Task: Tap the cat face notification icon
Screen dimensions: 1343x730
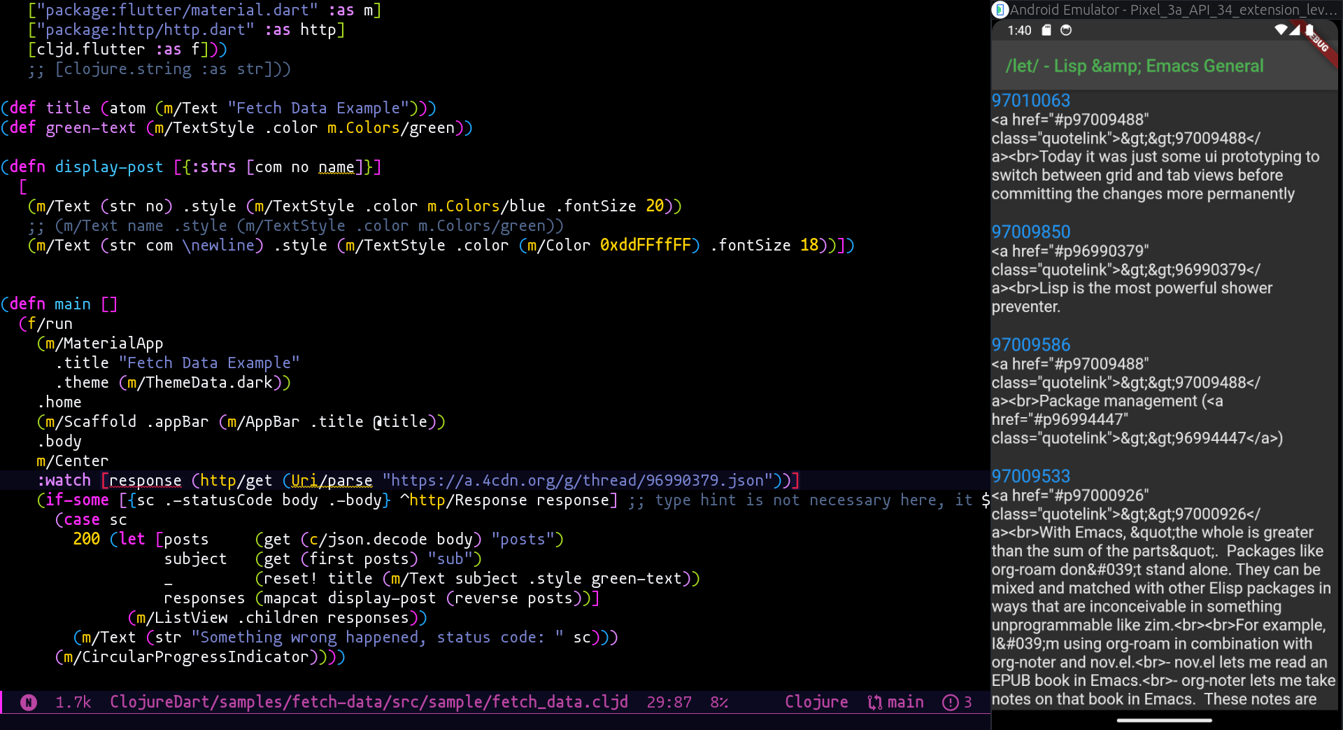Action: point(1066,30)
